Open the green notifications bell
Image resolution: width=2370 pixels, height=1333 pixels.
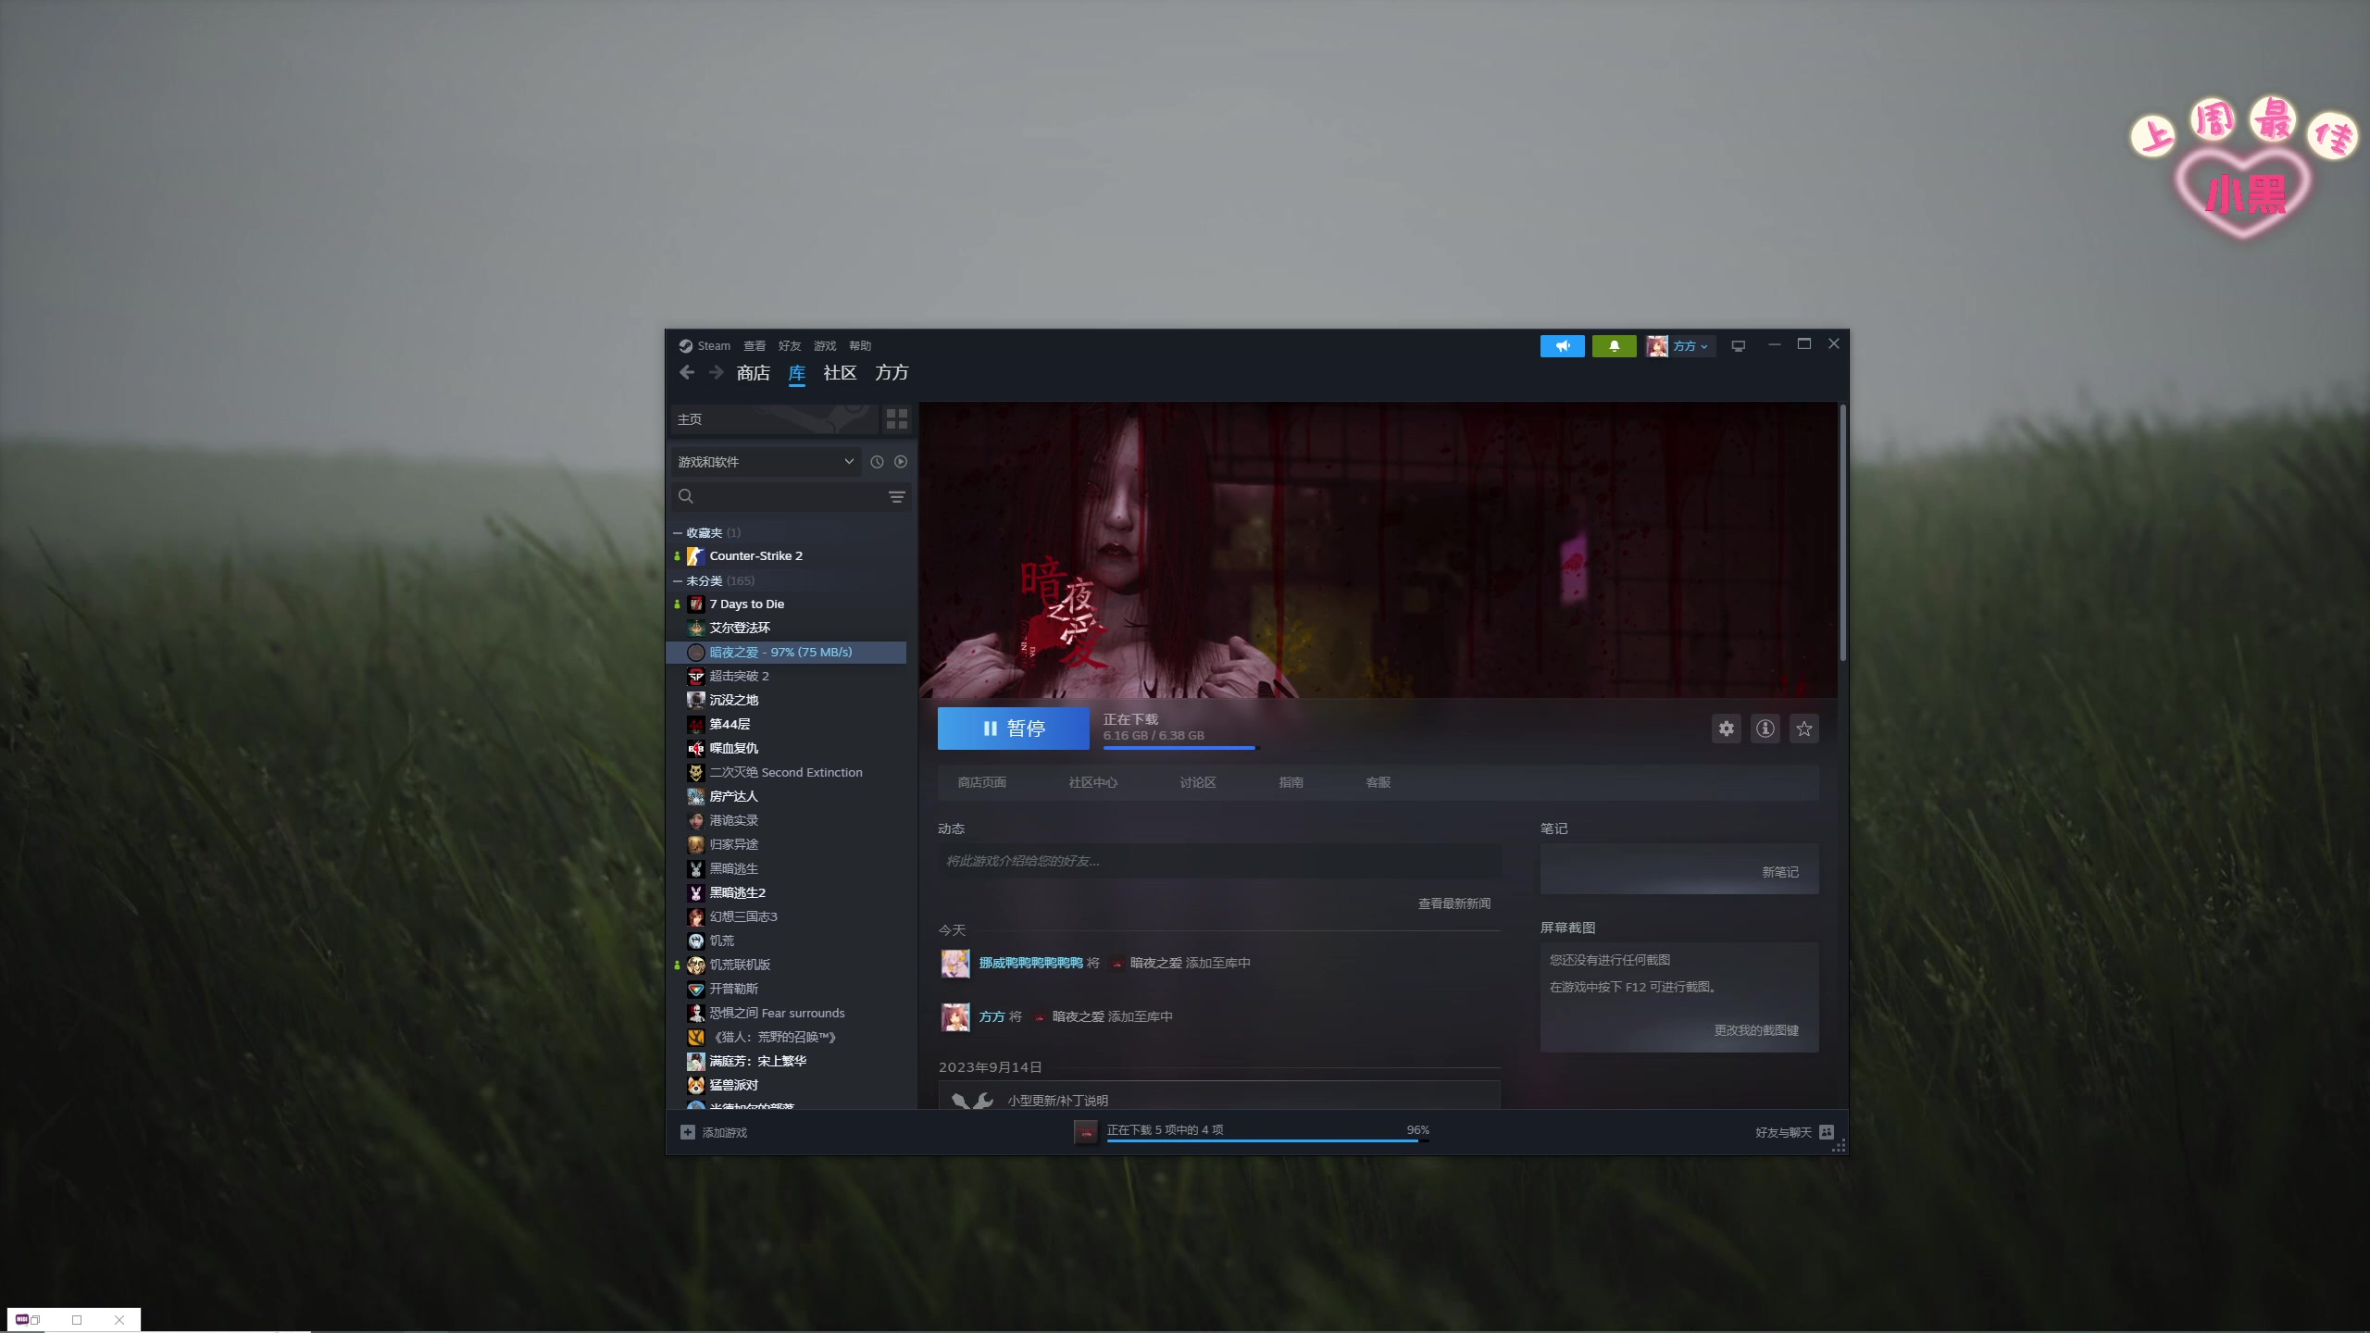tap(1615, 345)
